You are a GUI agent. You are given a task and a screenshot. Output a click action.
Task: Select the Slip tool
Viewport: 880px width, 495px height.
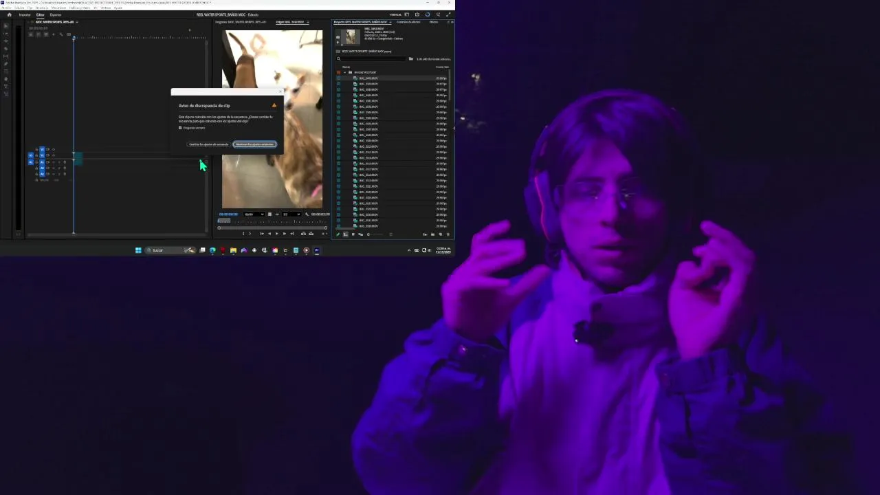click(x=6, y=56)
